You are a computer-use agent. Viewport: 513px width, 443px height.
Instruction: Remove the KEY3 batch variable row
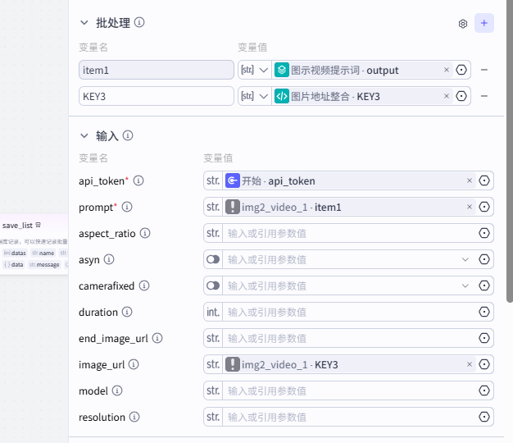[x=483, y=97]
